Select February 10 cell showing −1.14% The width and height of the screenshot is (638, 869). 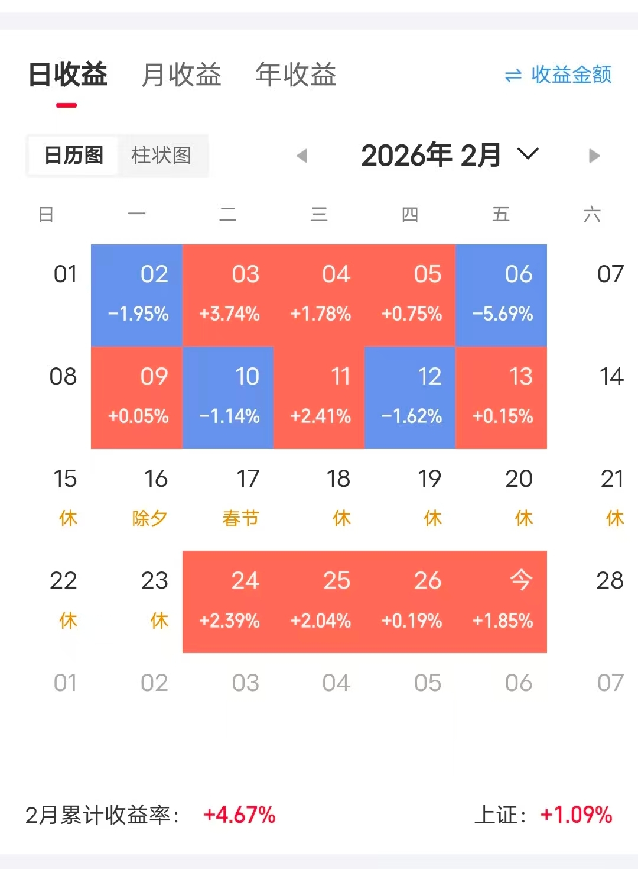228,398
